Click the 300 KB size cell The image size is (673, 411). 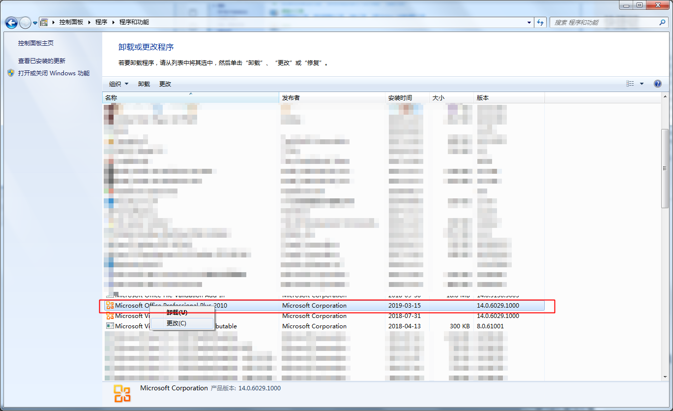click(x=460, y=326)
